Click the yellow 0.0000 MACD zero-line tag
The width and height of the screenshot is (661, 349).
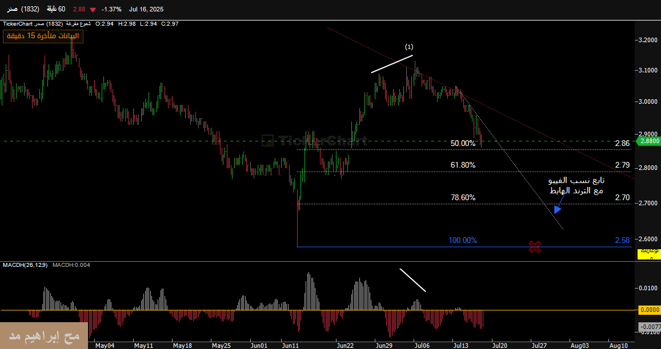pos(648,310)
